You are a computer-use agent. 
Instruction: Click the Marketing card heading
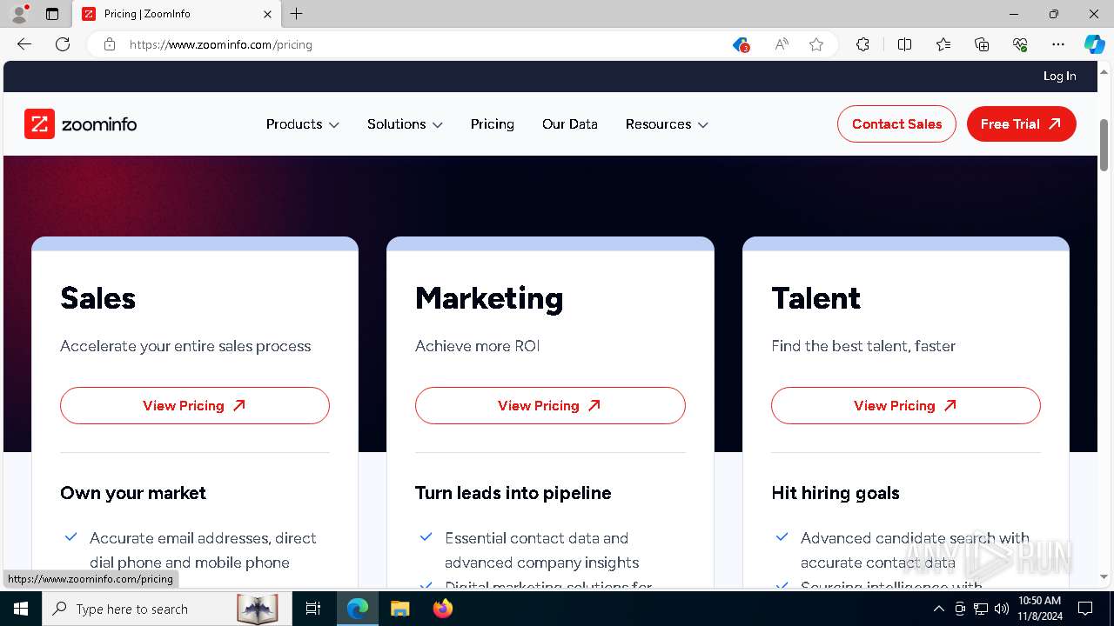coord(489,298)
